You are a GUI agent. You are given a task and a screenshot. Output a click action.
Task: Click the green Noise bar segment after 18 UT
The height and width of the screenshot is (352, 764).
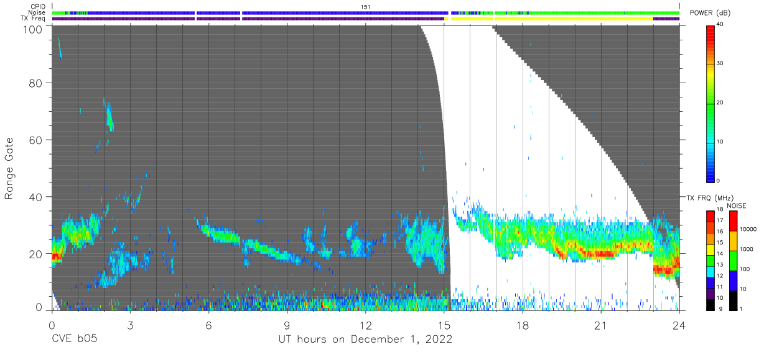pyautogui.click(x=603, y=12)
